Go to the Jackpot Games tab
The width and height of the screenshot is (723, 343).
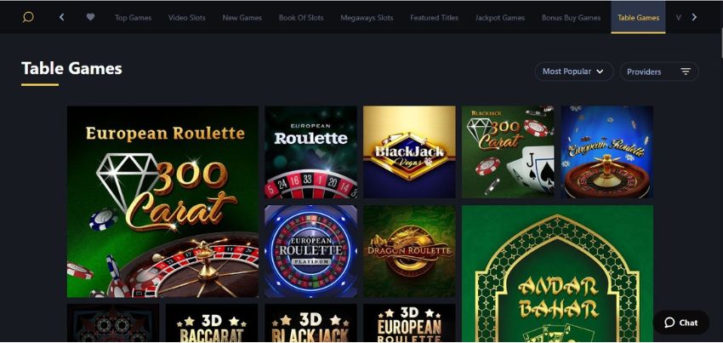500,18
